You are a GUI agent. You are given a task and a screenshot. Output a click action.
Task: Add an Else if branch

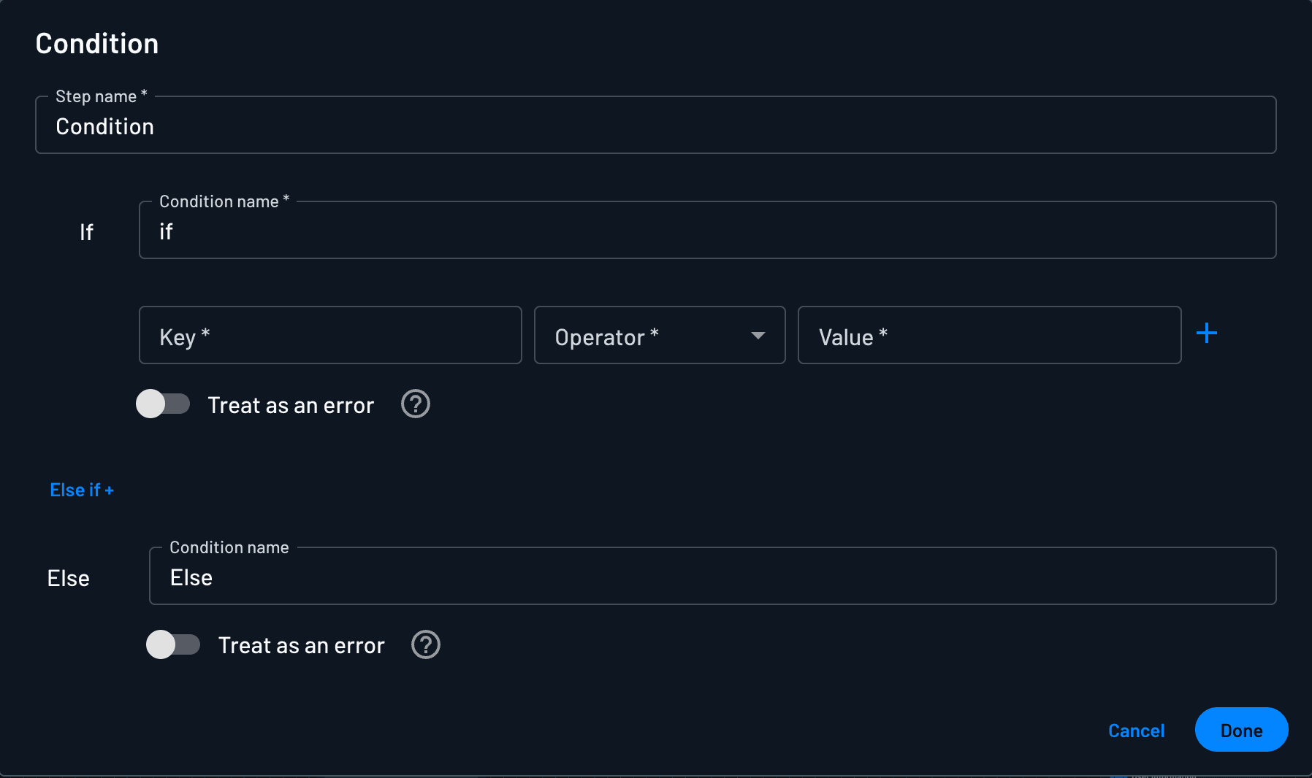click(x=81, y=490)
